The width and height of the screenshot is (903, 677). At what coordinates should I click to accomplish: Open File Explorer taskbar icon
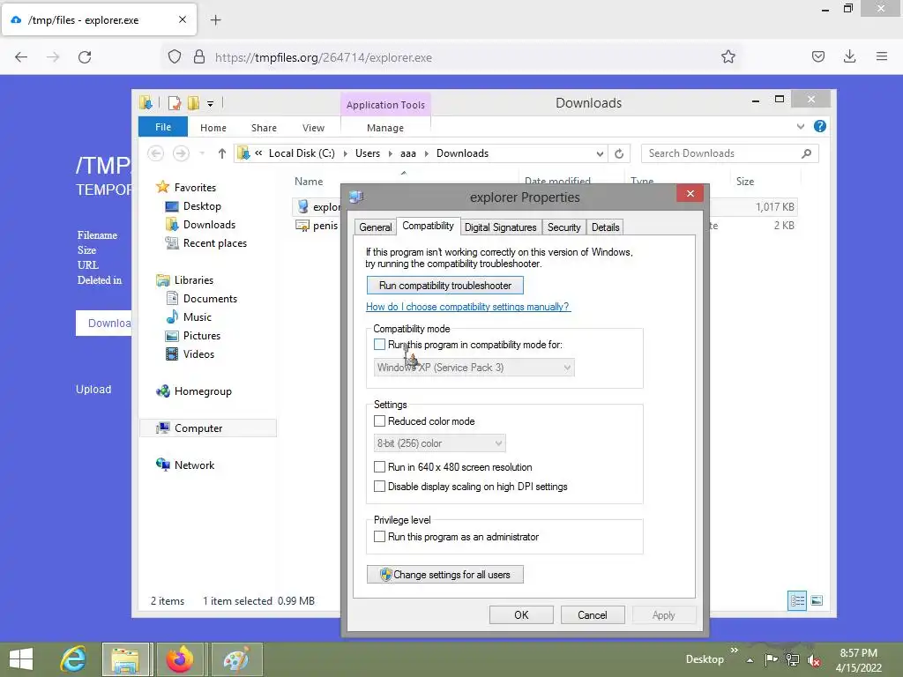[126, 659]
